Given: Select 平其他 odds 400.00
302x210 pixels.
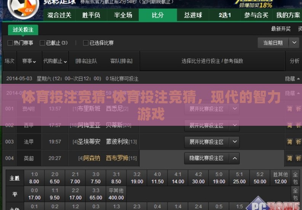Looking at the screenshot, I should tap(116, 194).
